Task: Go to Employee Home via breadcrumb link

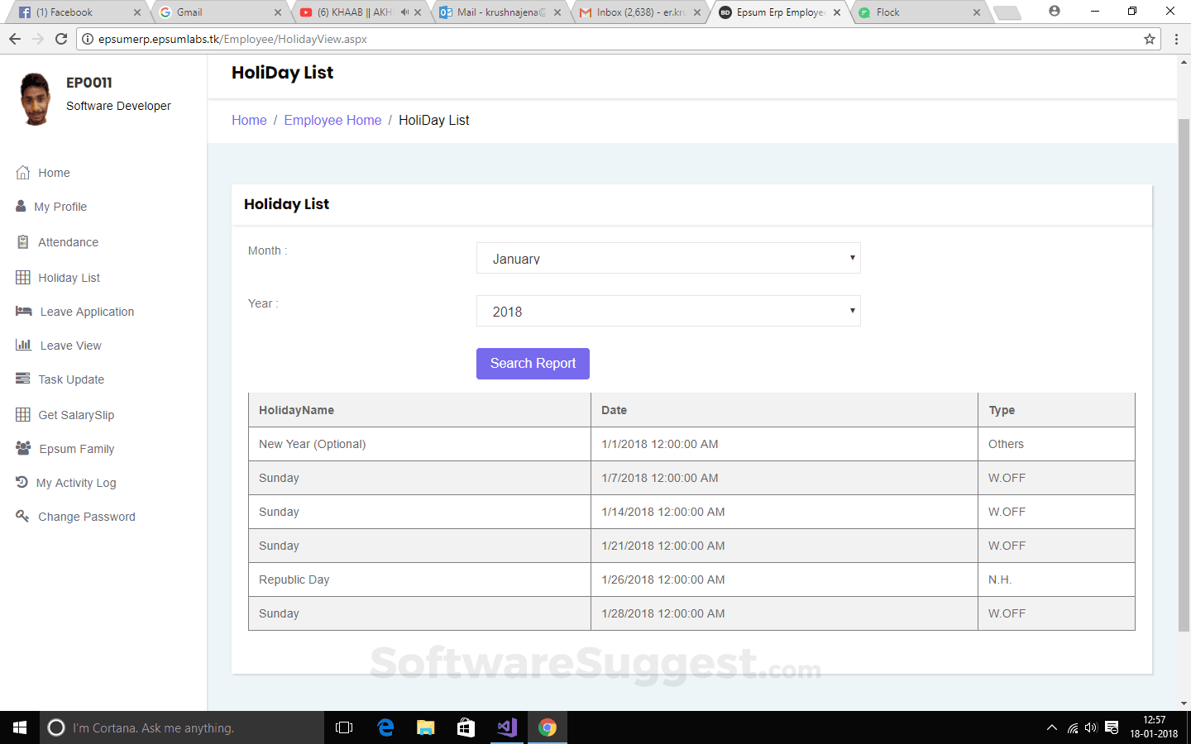Action: click(332, 120)
